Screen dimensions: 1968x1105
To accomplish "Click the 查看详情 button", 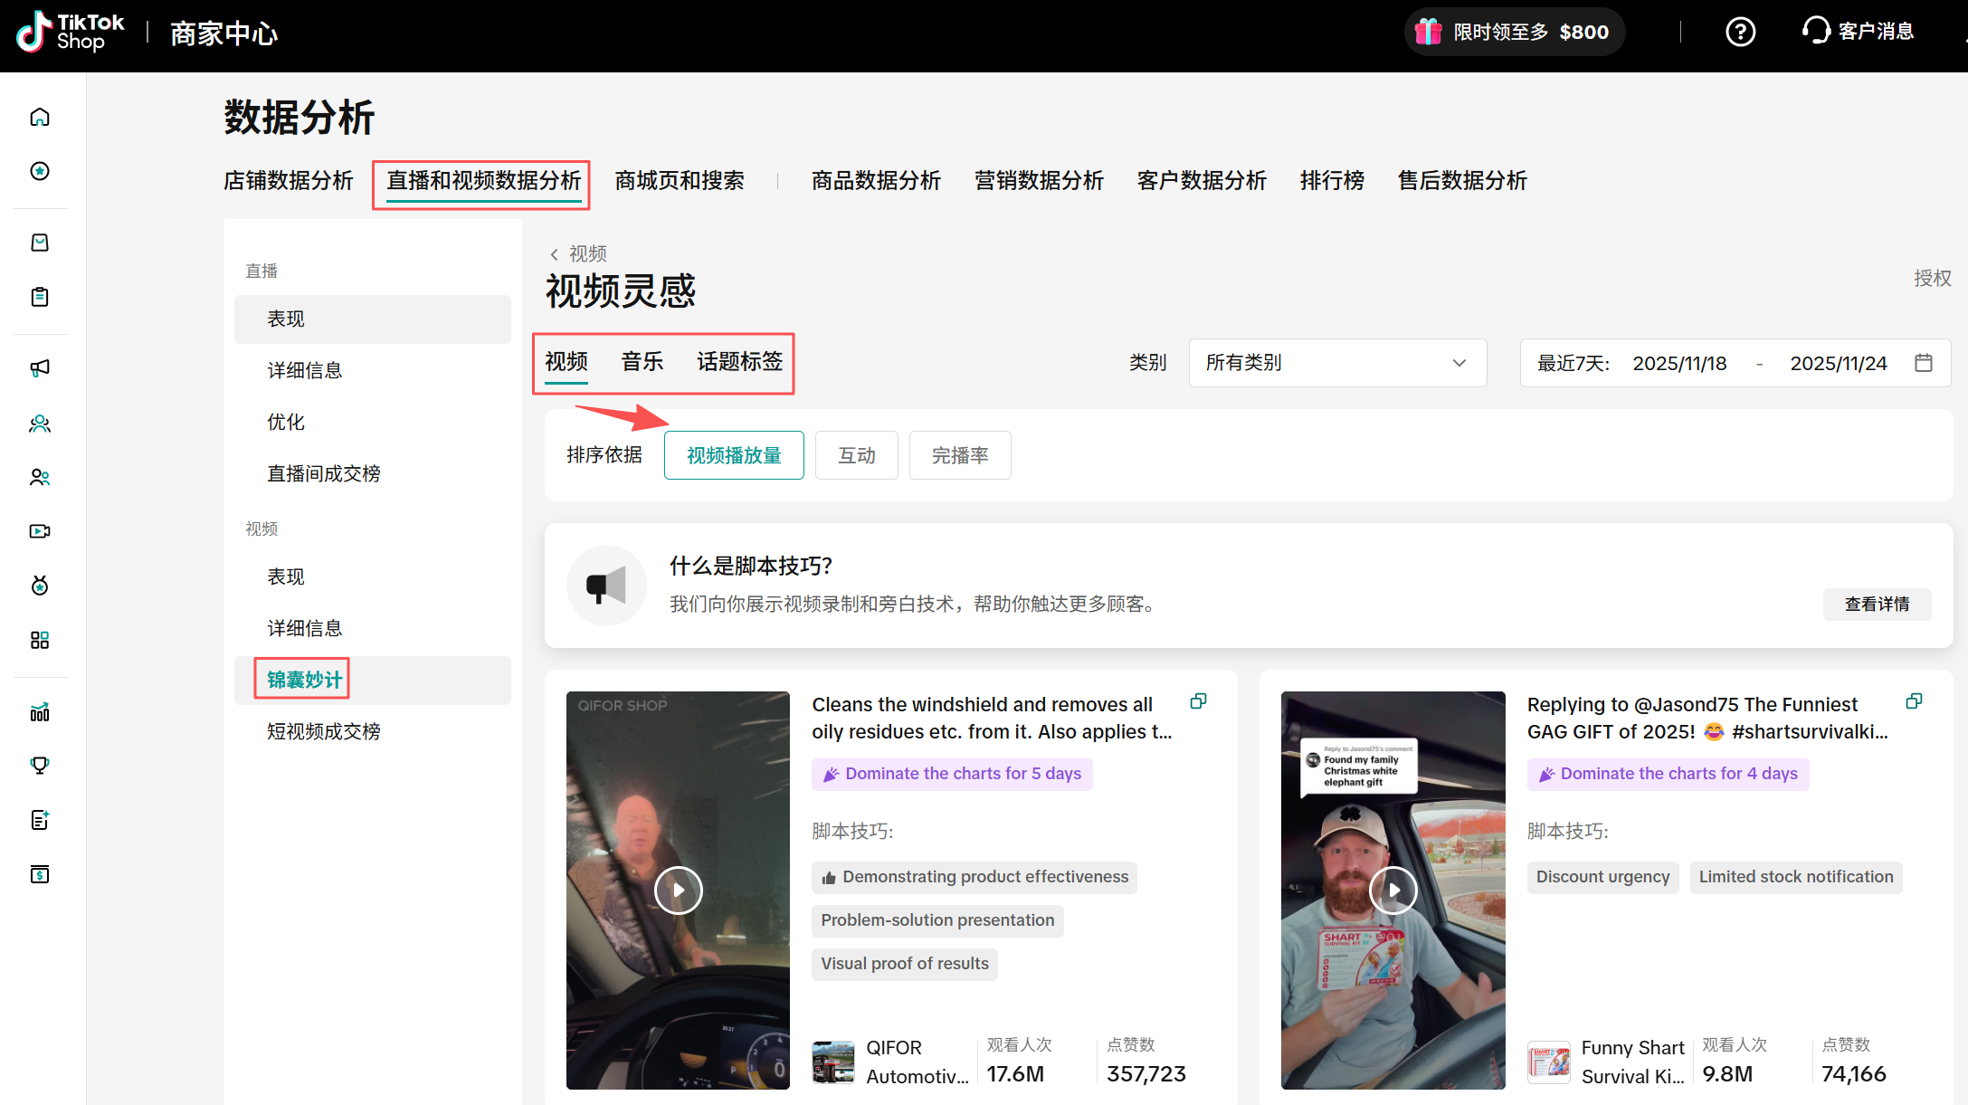I will click(1877, 605).
